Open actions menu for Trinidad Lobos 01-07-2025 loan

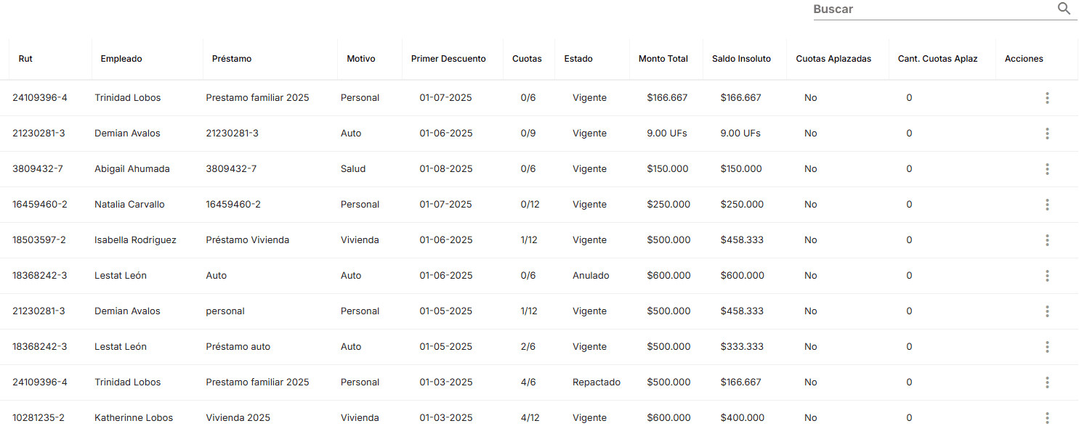1047,98
